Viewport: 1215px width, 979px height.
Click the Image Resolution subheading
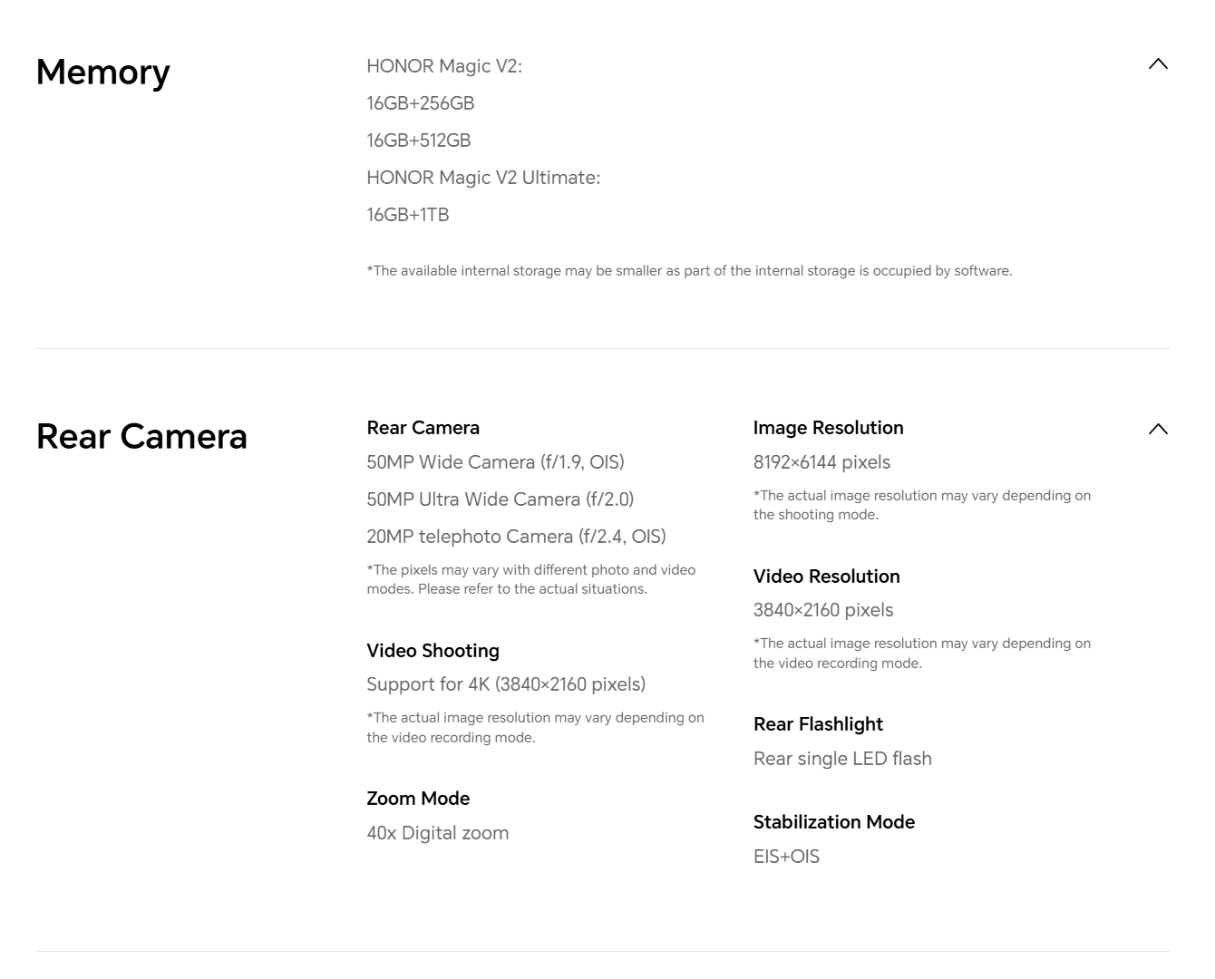coord(828,428)
